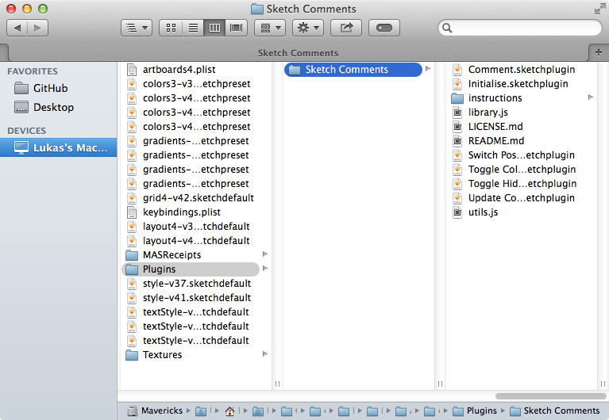Image resolution: width=609 pixels, height=420 pixels.
Task: Expand Sketch Comments folder arrow
Action: point(428,69)
